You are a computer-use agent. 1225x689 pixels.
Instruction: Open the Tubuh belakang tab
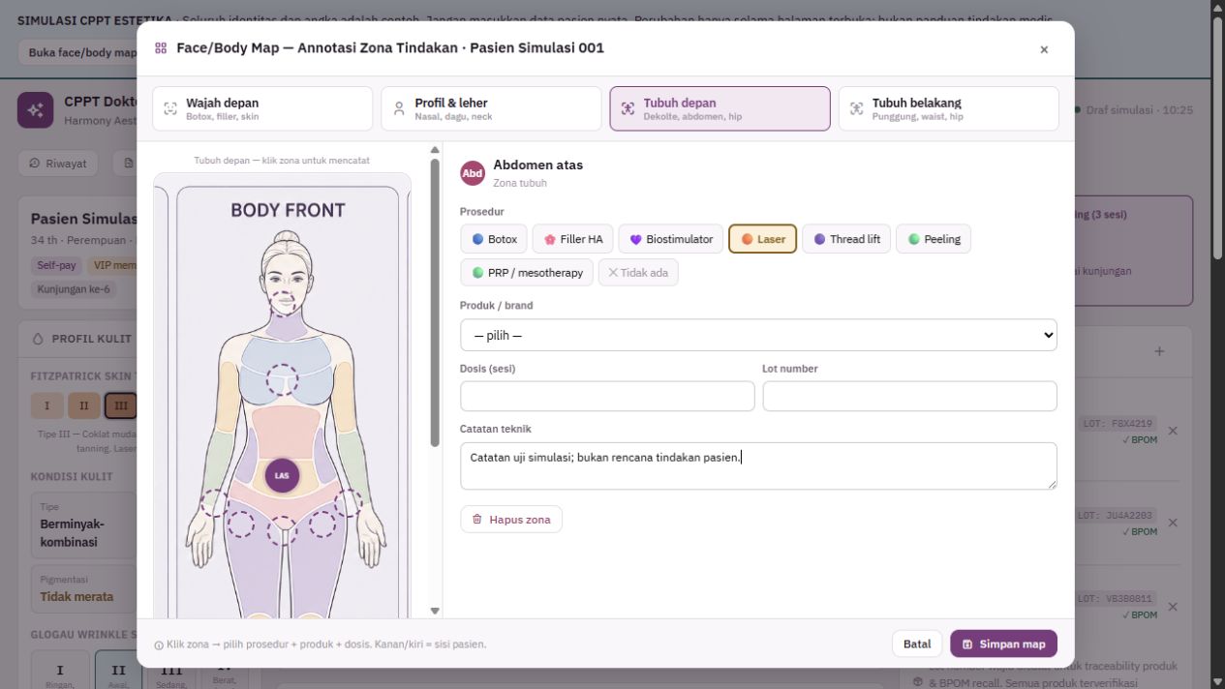(948, 108)
